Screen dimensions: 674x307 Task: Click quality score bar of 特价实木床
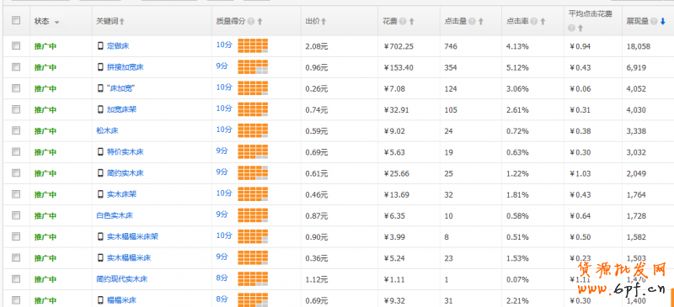(x=253, y=151)
